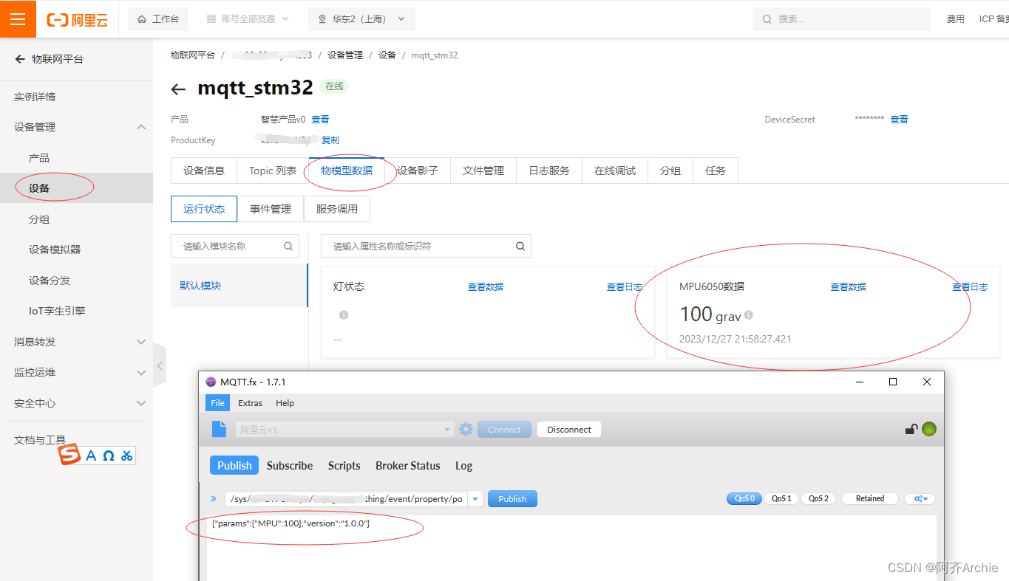Open the hamburger menu in Aliyun console
This screenshot has width=1009, height=581.
[x=18, y=19]
